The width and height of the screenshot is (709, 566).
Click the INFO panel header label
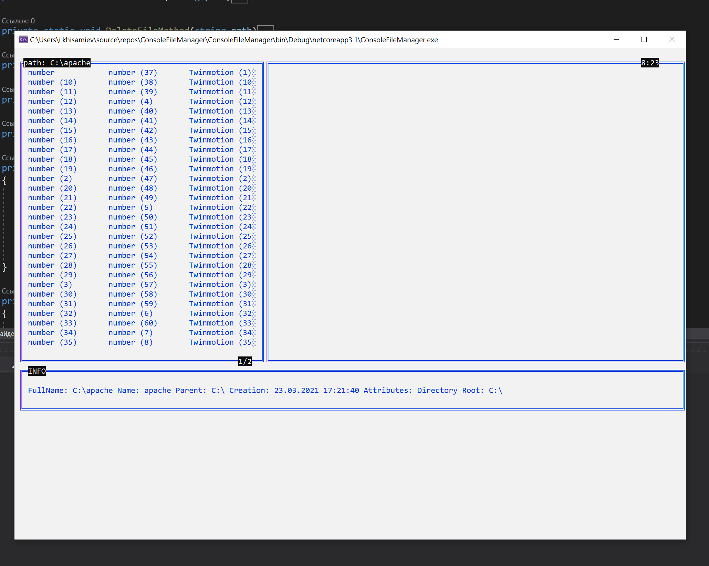tap(37, 371)
